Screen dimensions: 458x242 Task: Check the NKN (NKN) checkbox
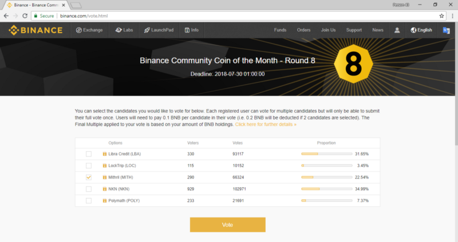89,189
